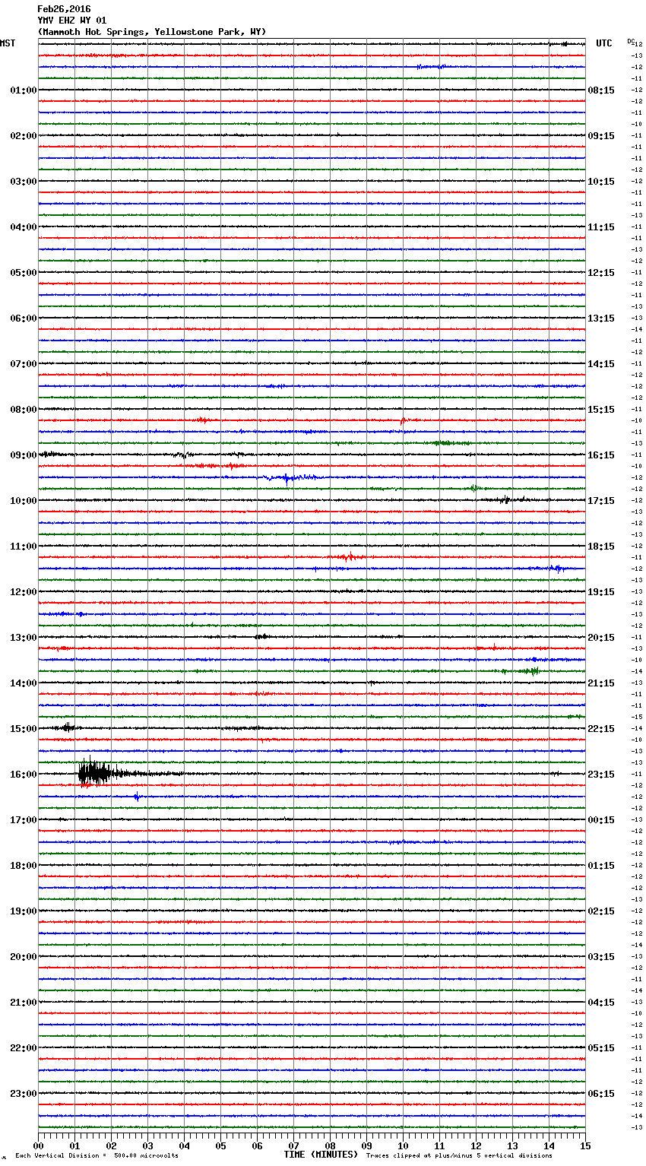Click the UTC time zone header
This screenshot has height=1166, width=646.
pyautogui.click(x=604, y=43)
